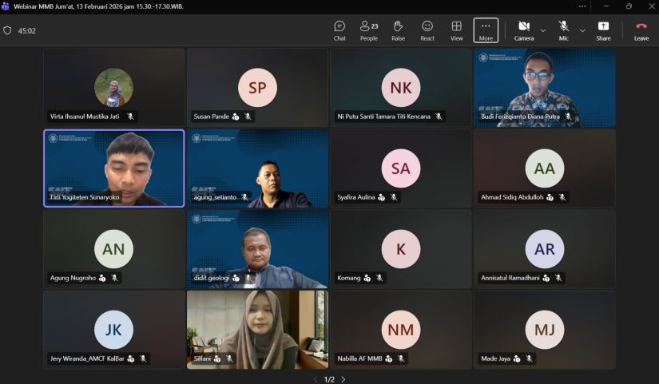Open the React emoji options

pyautogui.click(x=427, y=30)
